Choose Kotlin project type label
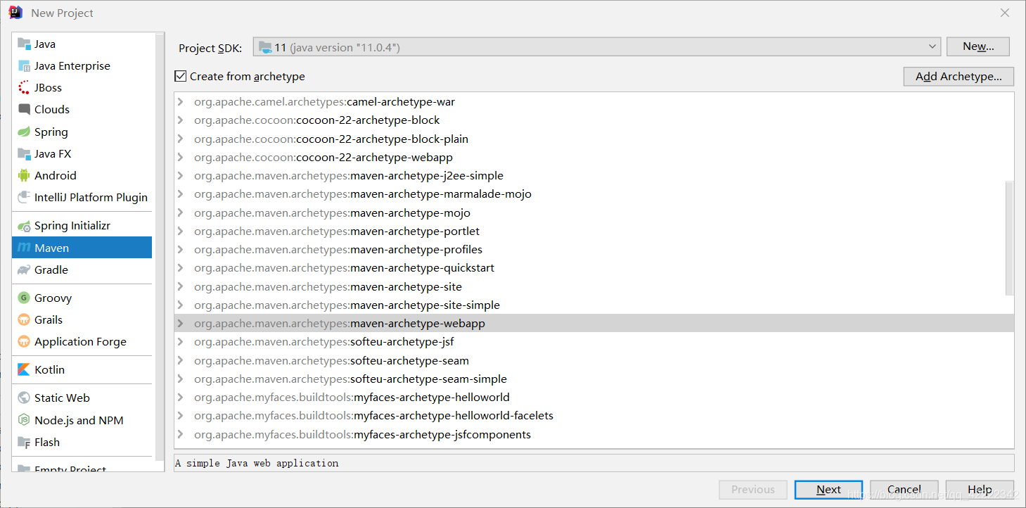 pos(49,369)
